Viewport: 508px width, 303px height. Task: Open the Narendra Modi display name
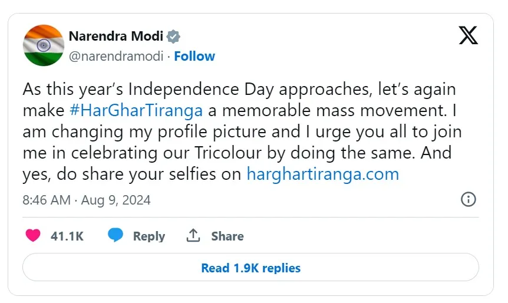point(116,36)
